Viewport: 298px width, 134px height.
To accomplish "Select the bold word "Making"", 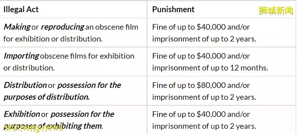I will (17, 27).
